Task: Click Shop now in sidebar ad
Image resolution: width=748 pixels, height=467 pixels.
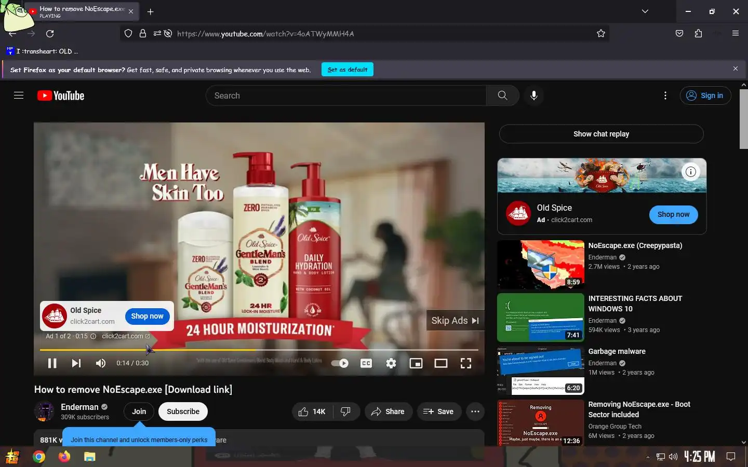Action: tap(673, 214)
